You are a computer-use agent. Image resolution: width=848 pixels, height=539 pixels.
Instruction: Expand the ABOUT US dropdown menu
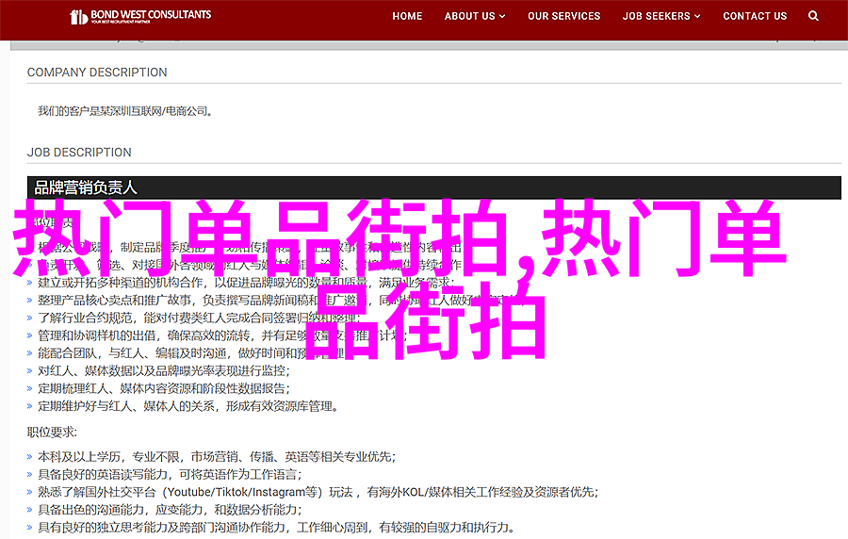coord(474,16)
